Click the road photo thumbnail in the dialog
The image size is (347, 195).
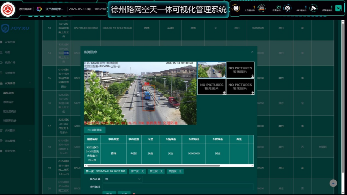click(212, 70)
